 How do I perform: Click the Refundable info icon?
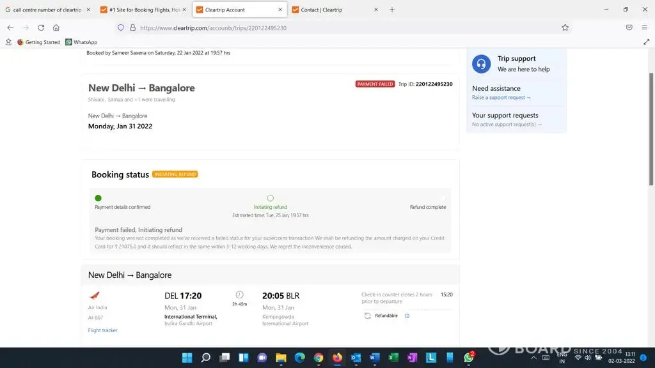tap(407, 316)
